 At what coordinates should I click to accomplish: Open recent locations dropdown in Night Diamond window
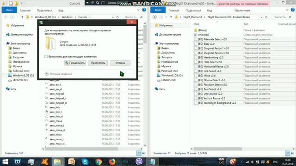coord(166,17)
